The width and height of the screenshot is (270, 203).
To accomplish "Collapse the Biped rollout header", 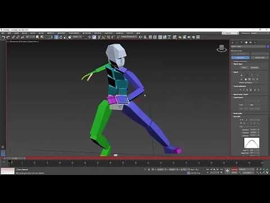I will pos(236,72).
